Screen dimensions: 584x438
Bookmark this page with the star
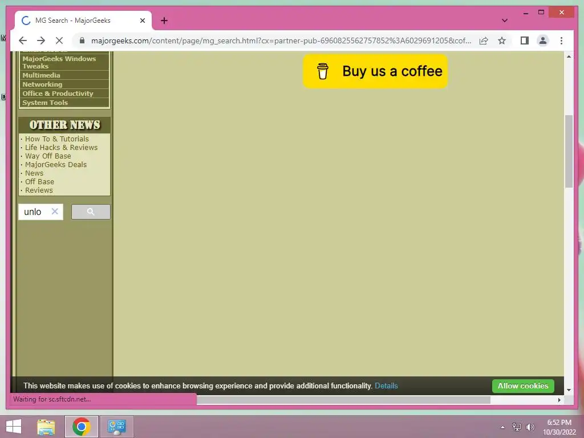502,40
